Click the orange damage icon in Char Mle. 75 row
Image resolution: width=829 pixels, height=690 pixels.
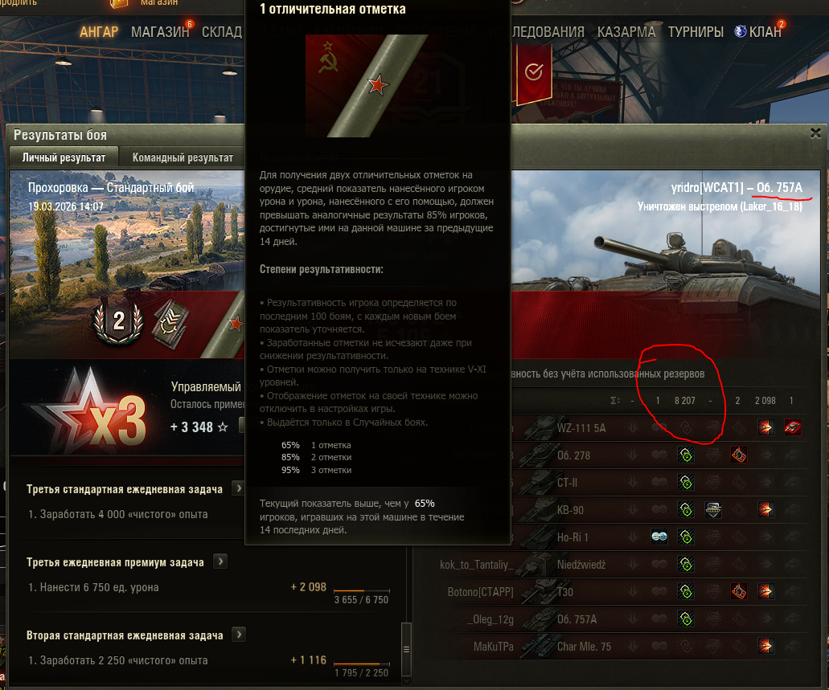pyautogui.click(x=765, y=646)
